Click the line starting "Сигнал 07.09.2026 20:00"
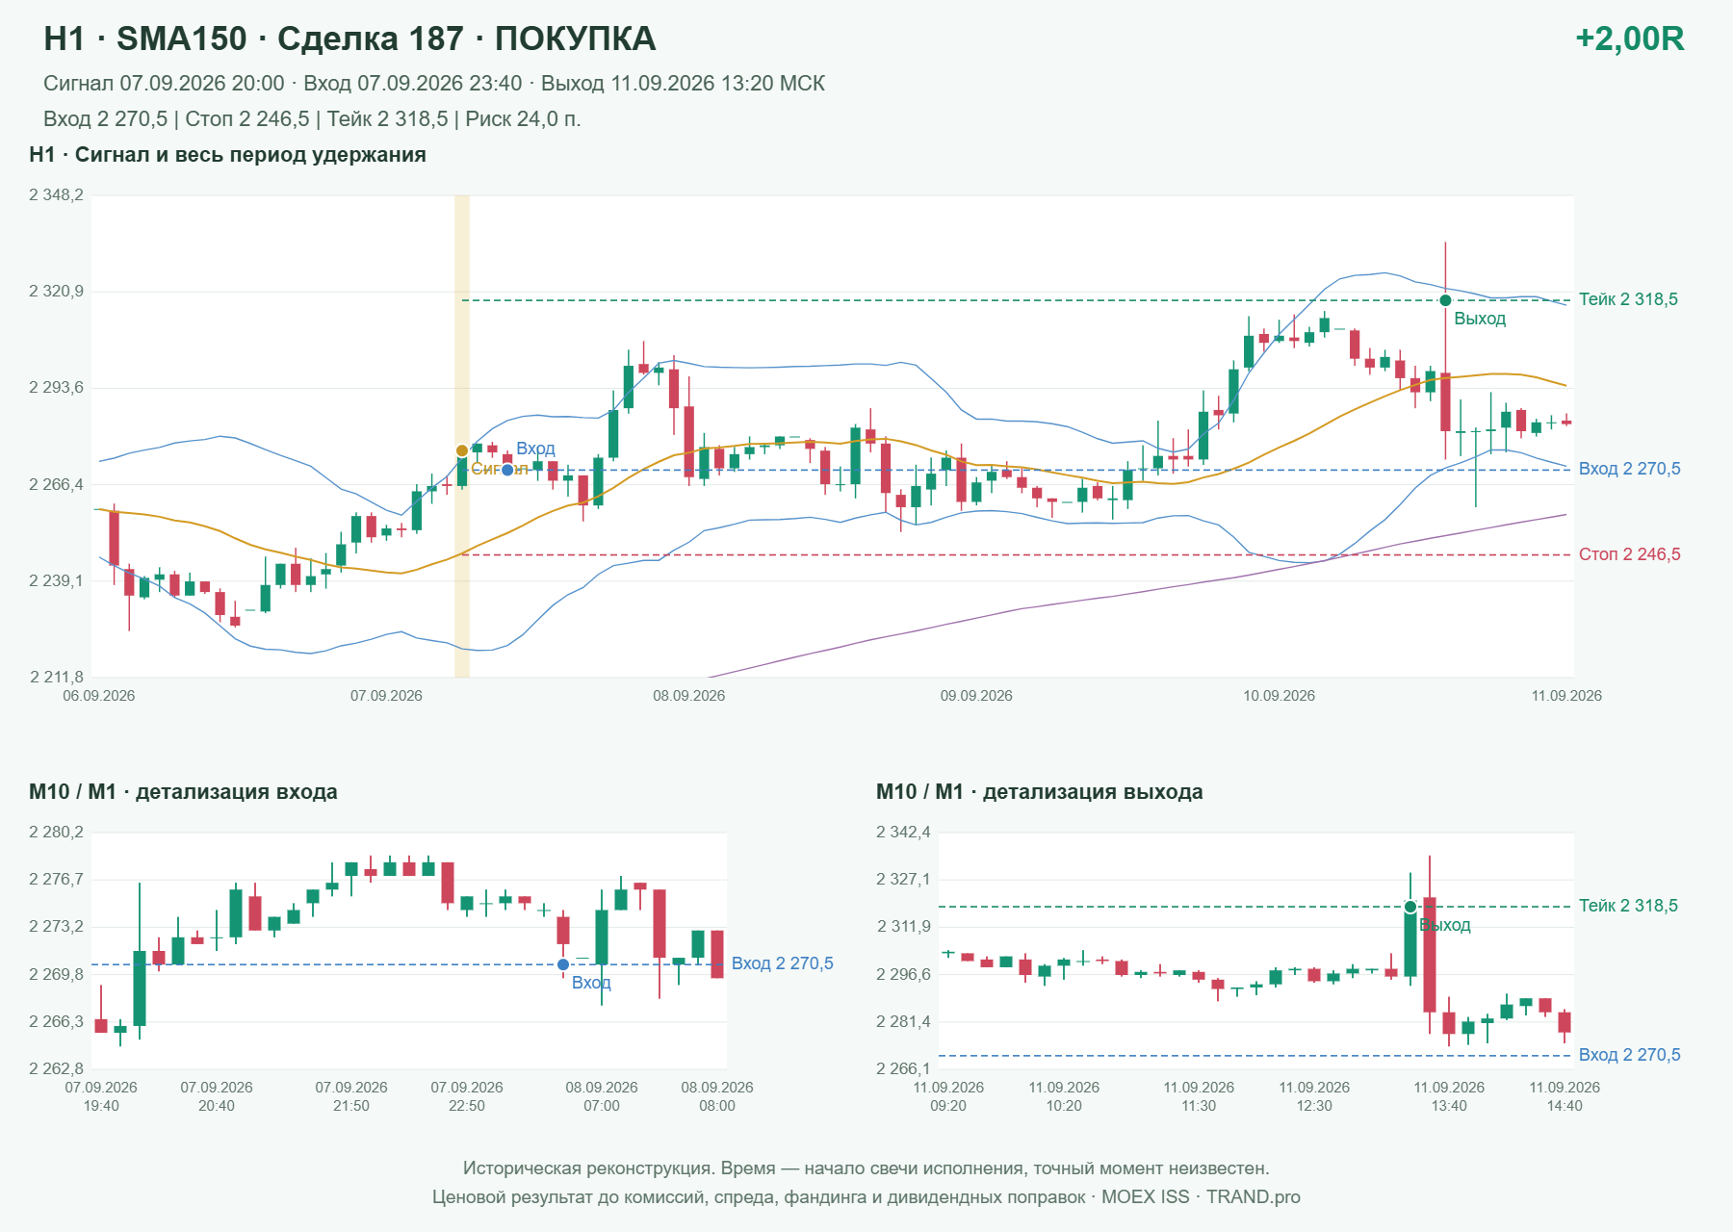 pos(434,84)
